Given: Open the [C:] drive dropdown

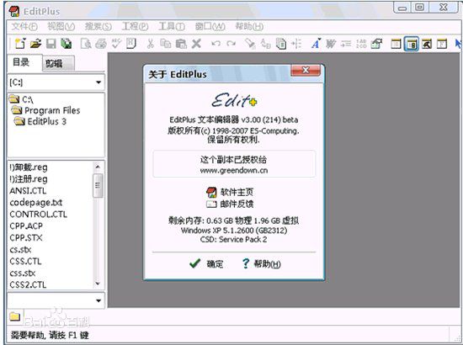Looking at the screenshot, I should (56, 82).
